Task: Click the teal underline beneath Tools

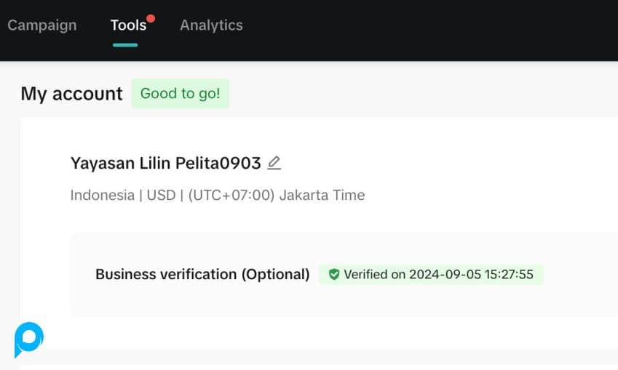Action: click(125, 45)
